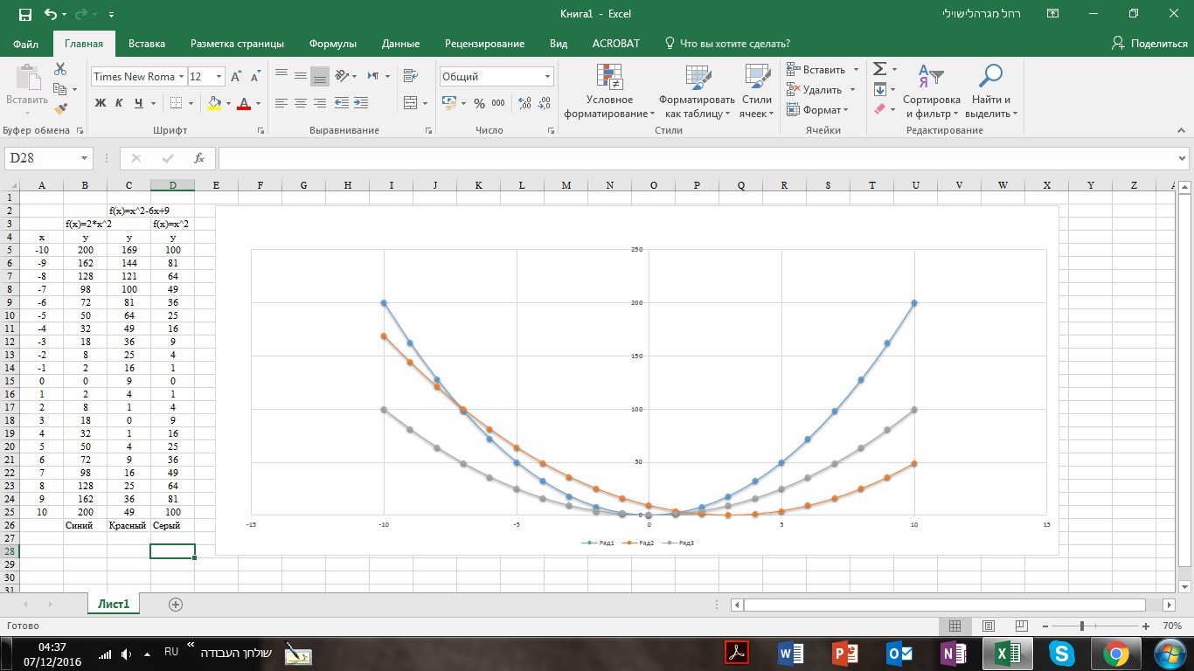Apply percent style to the cell
This screenshot has height=671, width=1194.
point(479,103)
